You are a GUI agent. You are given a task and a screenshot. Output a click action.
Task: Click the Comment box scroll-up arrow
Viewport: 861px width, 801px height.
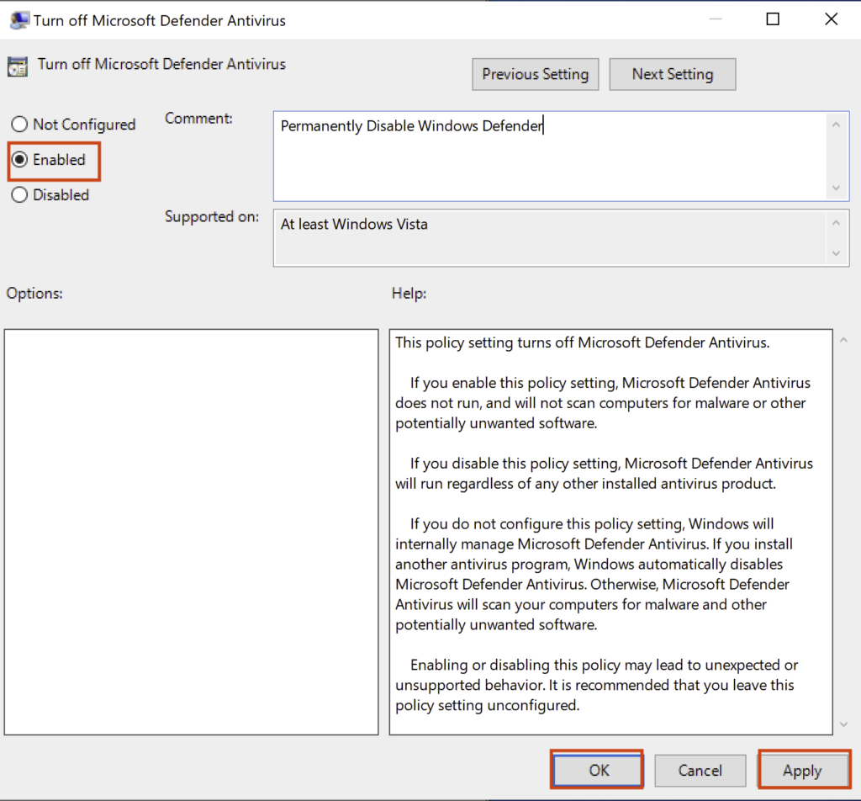836,125
